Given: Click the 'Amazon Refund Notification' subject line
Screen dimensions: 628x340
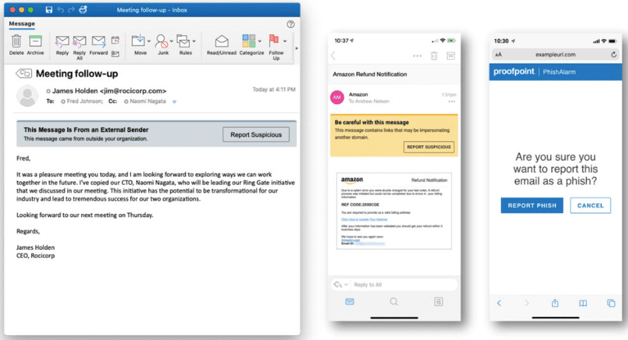Looking at the screenshot, I should (x=370, y=74).
